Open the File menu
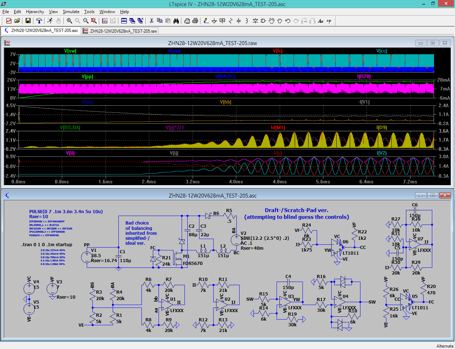 click(6, 12)
